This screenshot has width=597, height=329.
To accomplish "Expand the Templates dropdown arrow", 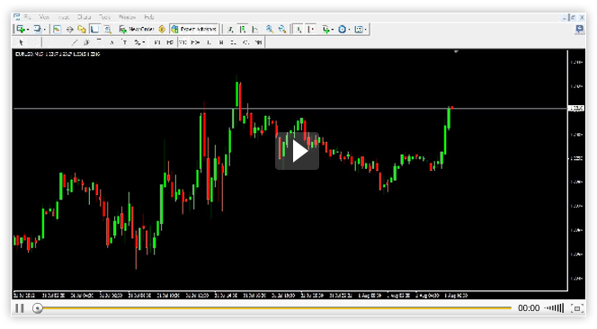I will click(366, 30).
